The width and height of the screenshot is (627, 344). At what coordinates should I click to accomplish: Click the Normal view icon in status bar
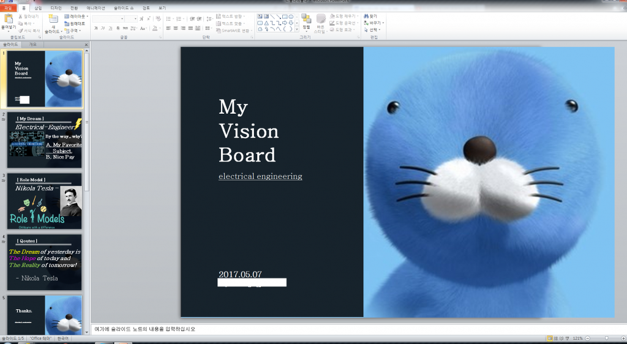550,338
